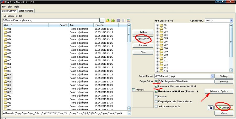The height and width of the screenshot is (119, 236).
Task: Open the Advanced Options dialog
Action: 219,91
